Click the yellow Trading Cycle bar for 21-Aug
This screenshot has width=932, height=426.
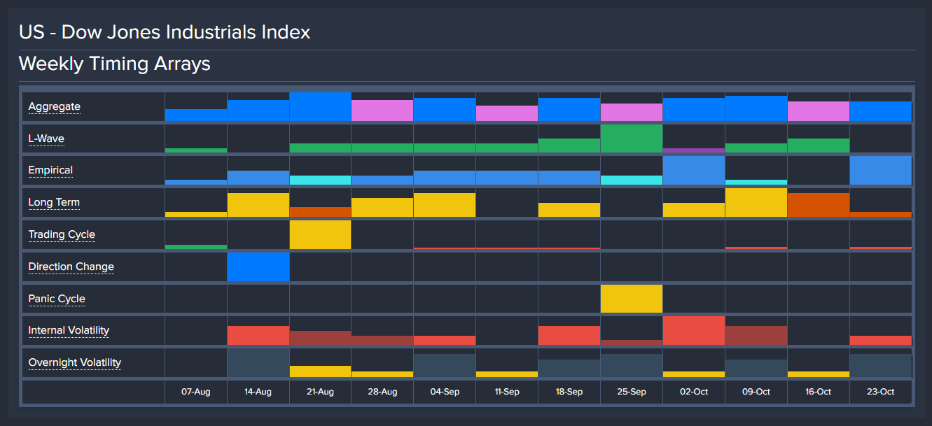tap(320, 235)
